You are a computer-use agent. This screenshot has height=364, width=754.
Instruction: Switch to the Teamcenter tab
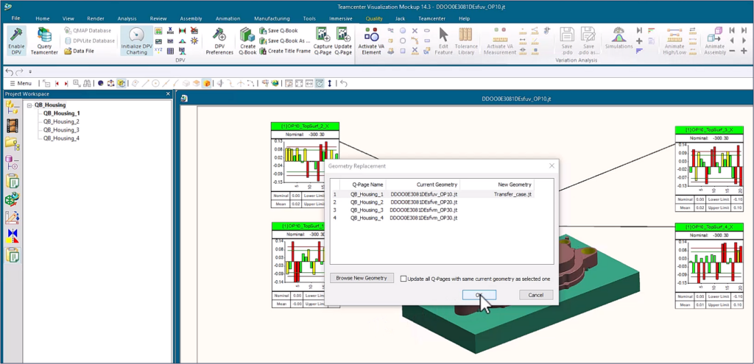click(x=431, y=18)
